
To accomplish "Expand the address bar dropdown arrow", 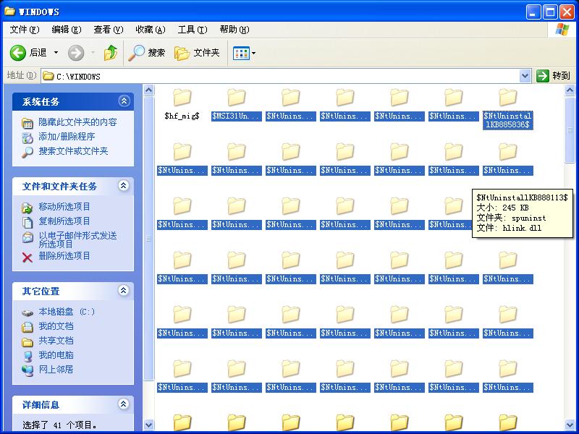I will pos(525,77).
